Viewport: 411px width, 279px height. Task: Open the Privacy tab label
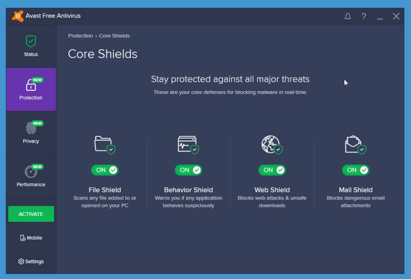click(x=31, y=141)
